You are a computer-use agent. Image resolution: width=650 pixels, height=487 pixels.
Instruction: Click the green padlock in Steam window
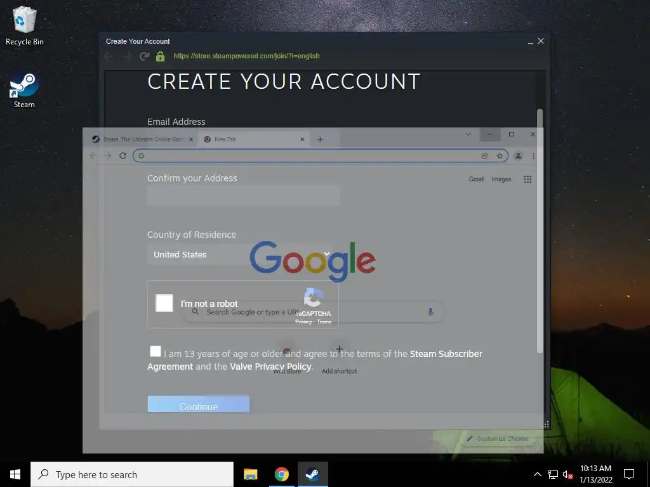pyautogui.click(x=161, y=56)
